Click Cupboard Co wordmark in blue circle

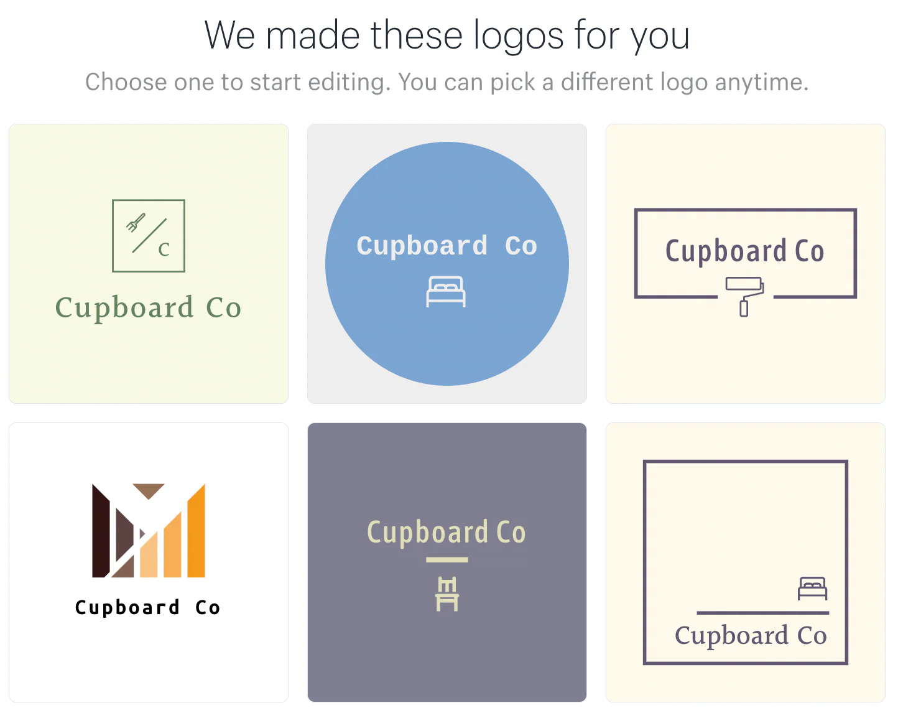pyautogui.click(x=447, y=245)
